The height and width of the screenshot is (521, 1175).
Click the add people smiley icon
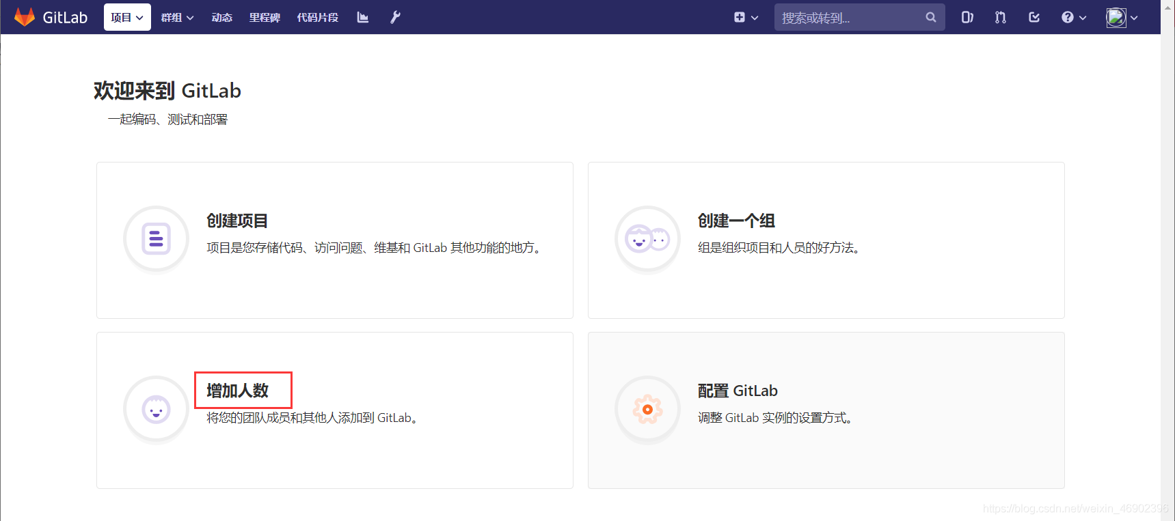(x=156, y=410)
